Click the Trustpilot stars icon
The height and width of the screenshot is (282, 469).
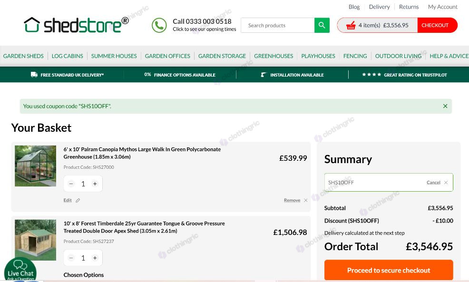[371, 75]
